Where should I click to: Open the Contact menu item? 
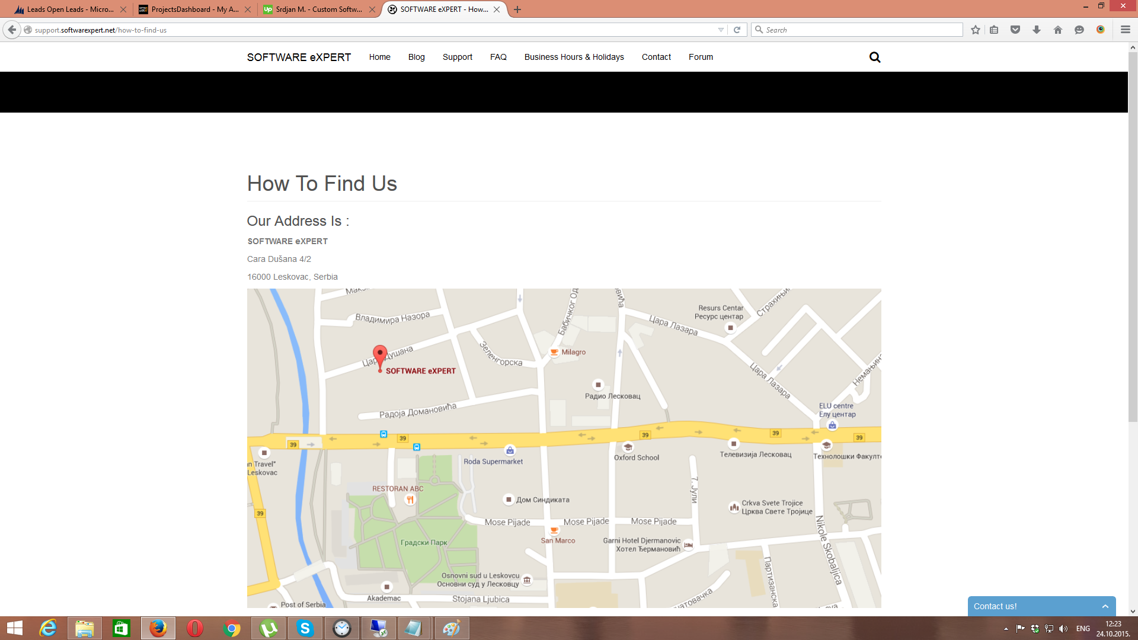point(657,57)
